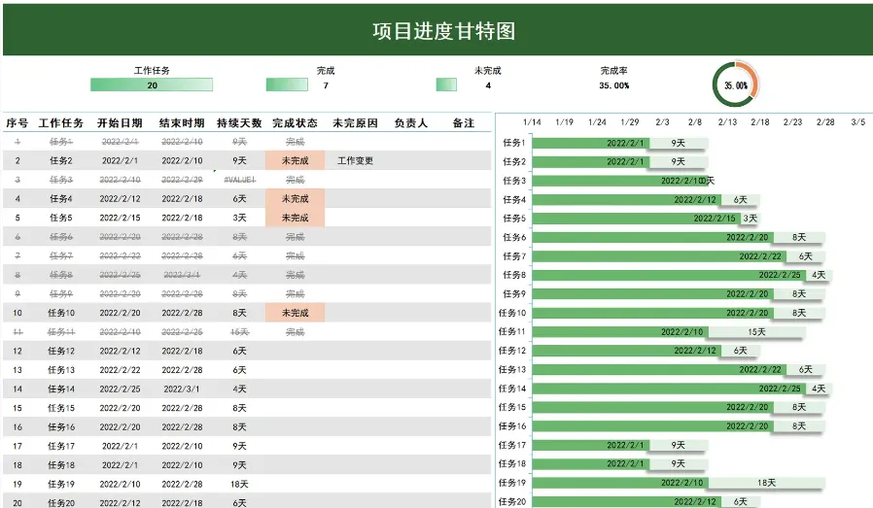Click the struck-through 15天 cell in row 11
The height and width of the screenshot is (508, 873).
239,332
